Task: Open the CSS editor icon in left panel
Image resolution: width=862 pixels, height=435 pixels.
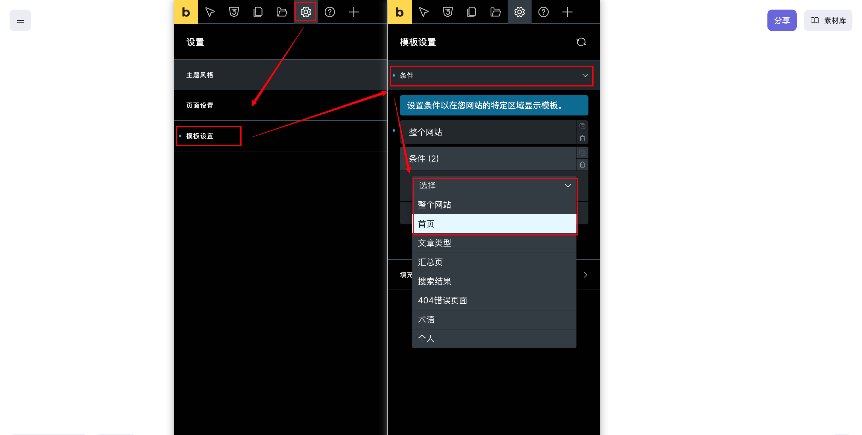Action: [x=234, y=12]
